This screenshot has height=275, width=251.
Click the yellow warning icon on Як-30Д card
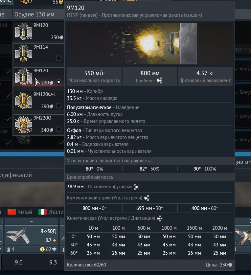[x=42, y=249]
